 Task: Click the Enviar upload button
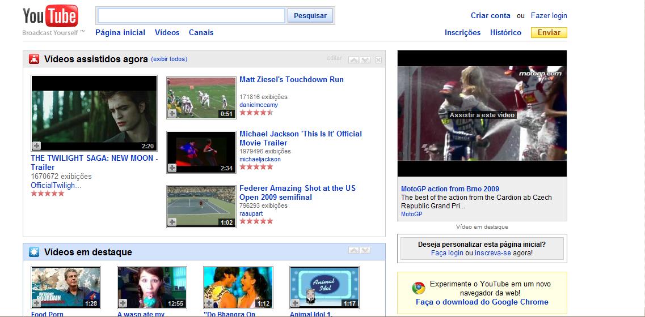pos(549,32)
